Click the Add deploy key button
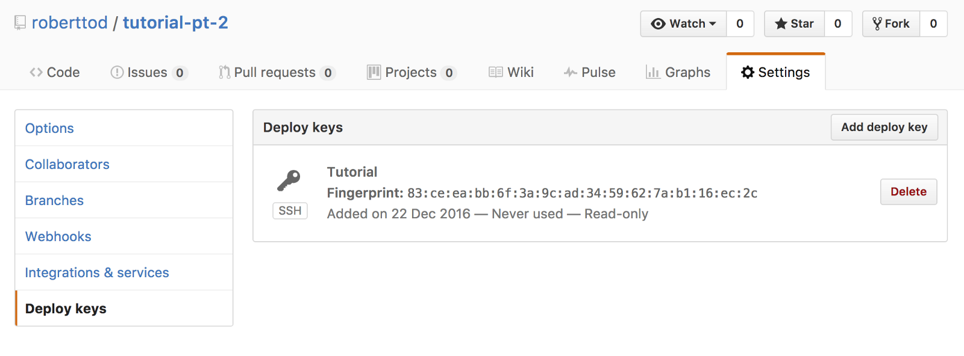The width and height of the screenshot is (964, 356). pyautogui.click(x=884, y=127)
